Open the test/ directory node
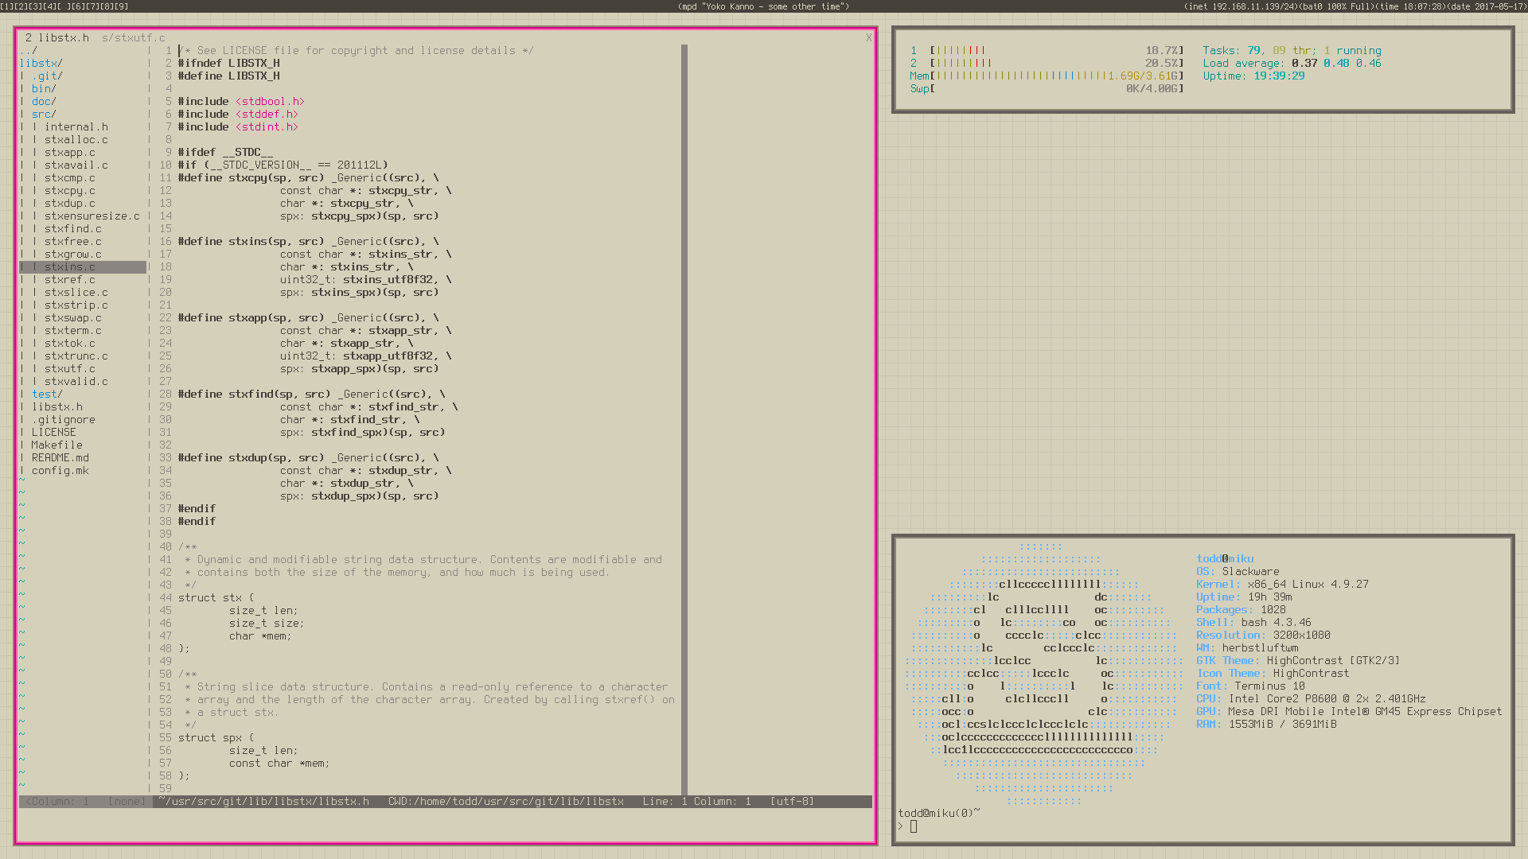1528x859 pixels. (x=47, y=395)
